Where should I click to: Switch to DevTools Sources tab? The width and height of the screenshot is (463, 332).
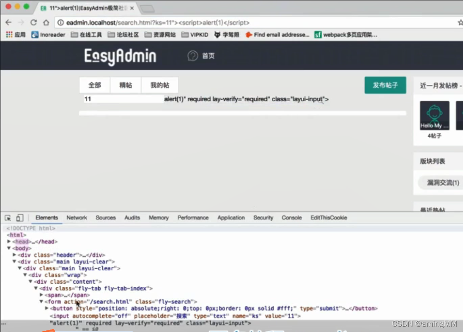pyautogui.click(x=106, y=217)
